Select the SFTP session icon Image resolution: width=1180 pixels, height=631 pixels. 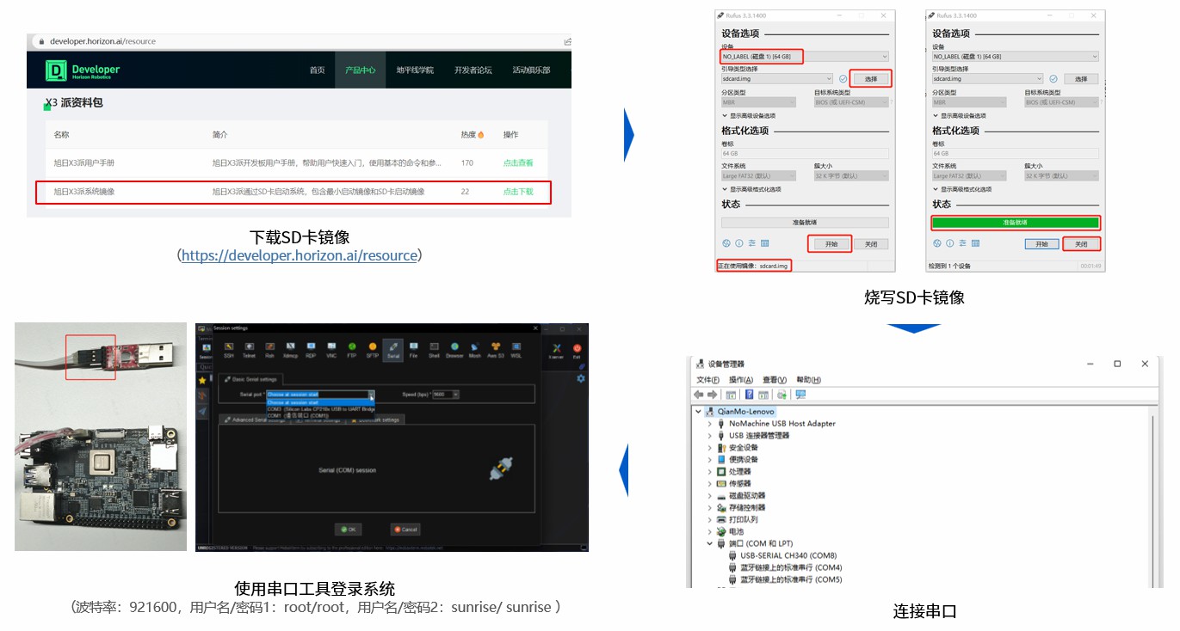click(372, 349)
